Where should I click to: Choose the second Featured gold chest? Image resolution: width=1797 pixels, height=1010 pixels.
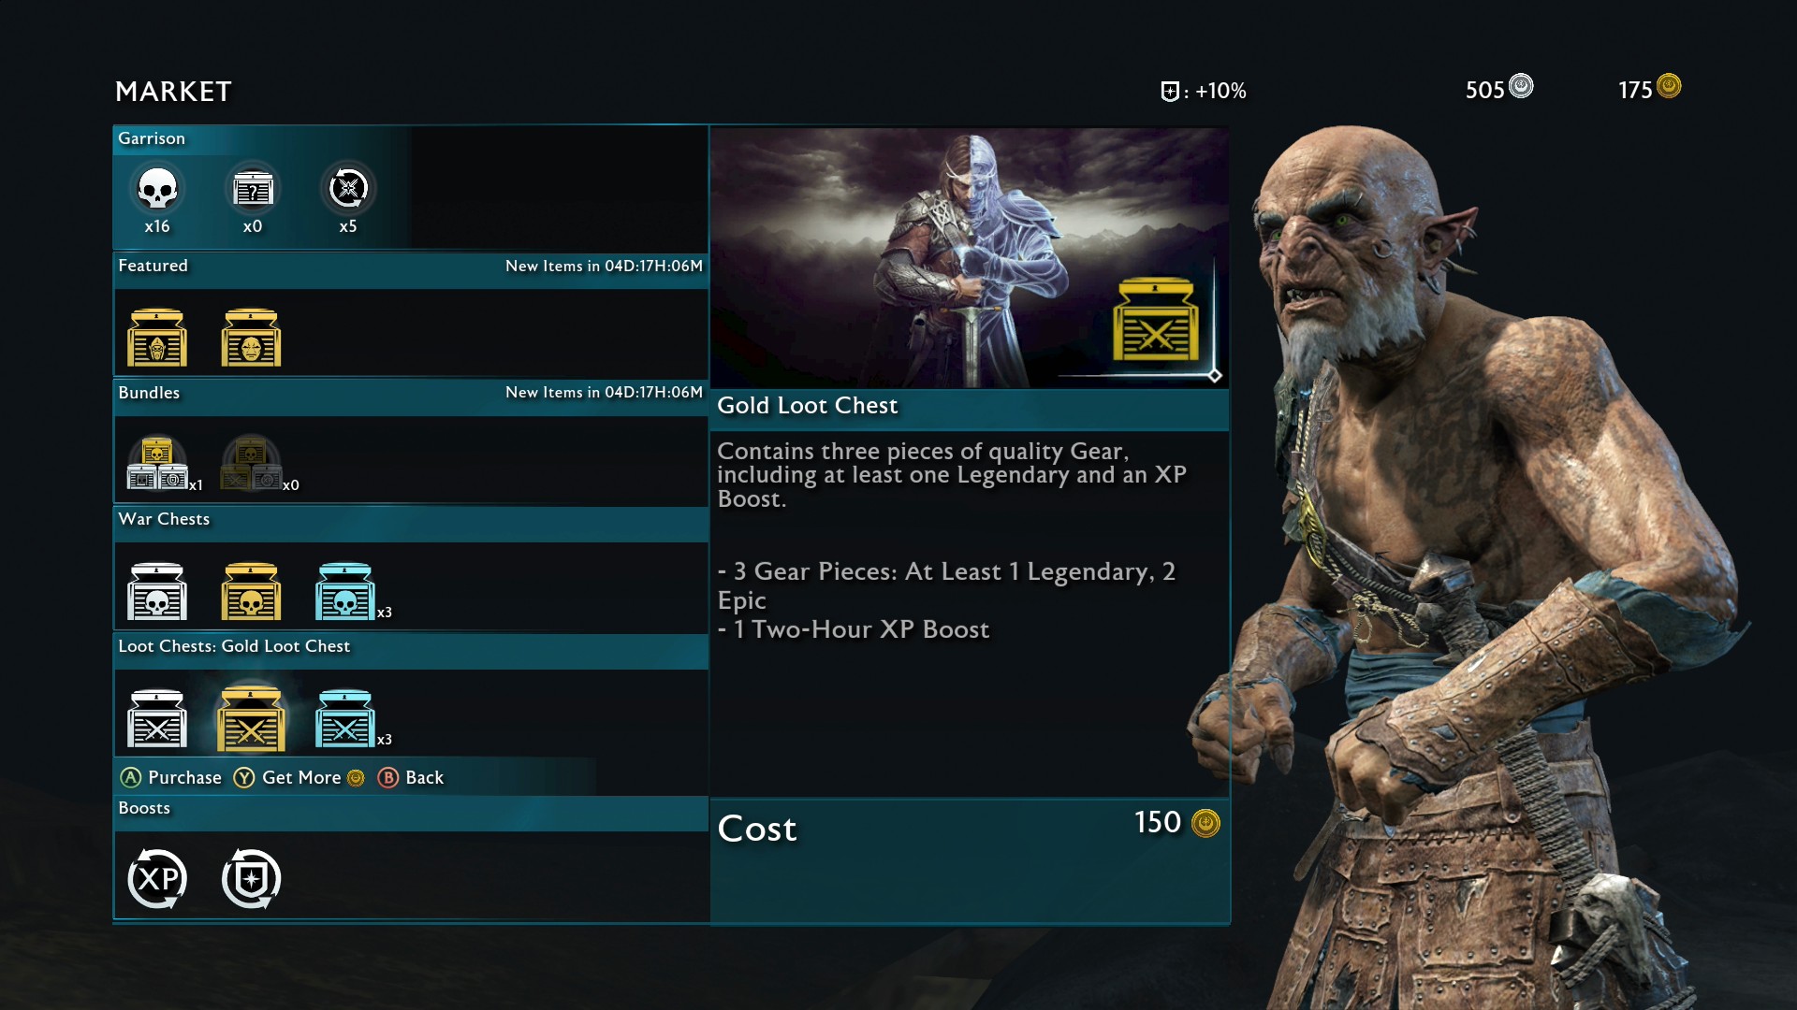coord(251,338)
